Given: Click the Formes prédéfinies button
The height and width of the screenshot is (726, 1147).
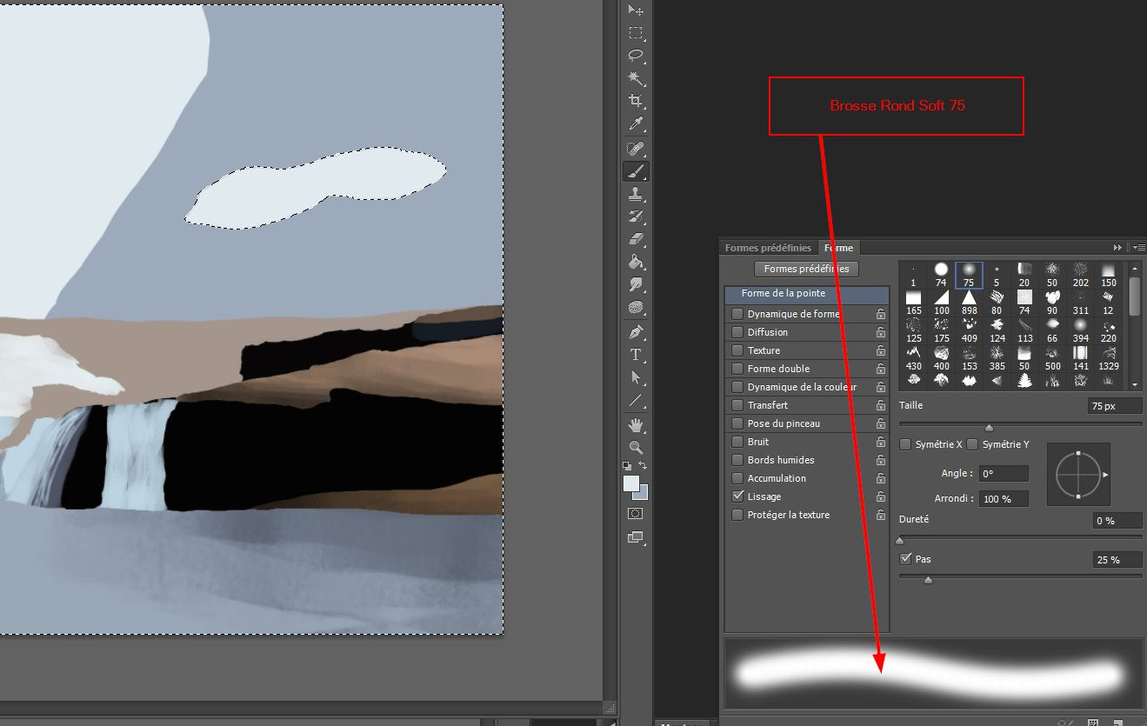Looking at the screenshot, I should (806, 270).
